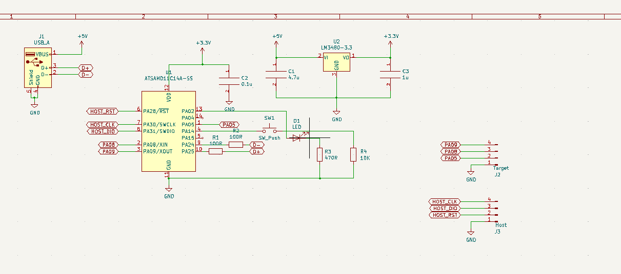Screen dimensions: 621x274
Task: Select capacitor C2 symbol
Action: (229, 81)
